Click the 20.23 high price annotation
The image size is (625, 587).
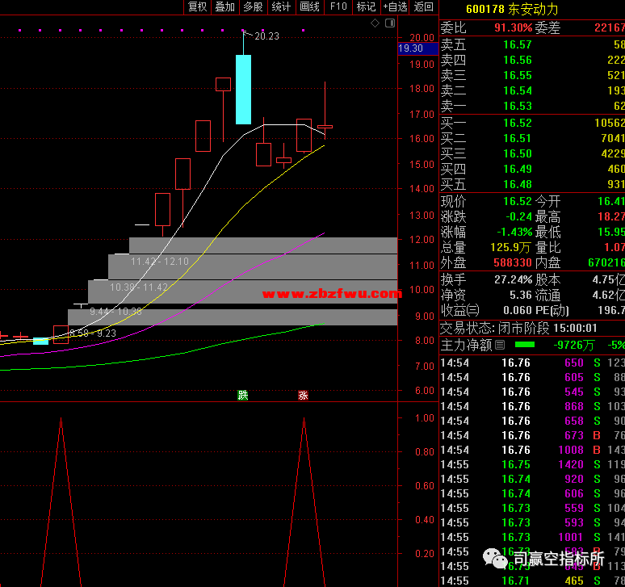pos(266,36)
